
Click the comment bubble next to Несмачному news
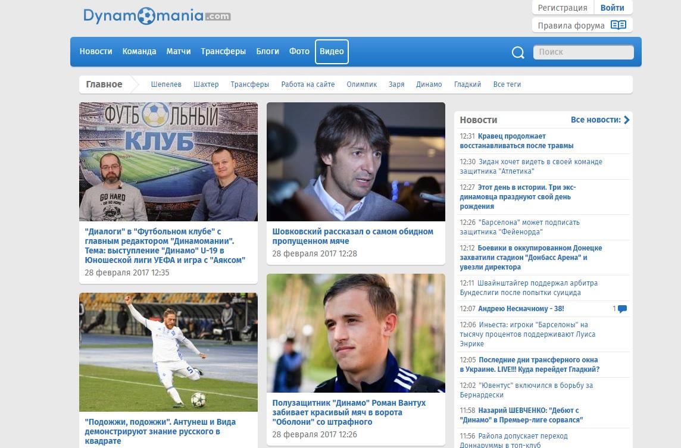(622, 309)
